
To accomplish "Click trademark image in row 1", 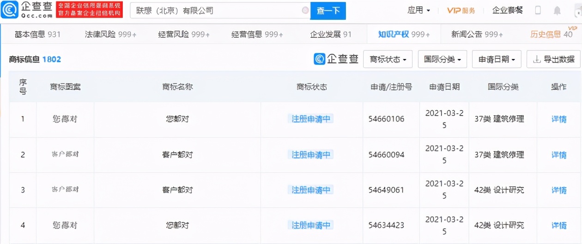I will pyautogui.click(x=65, y=119).
